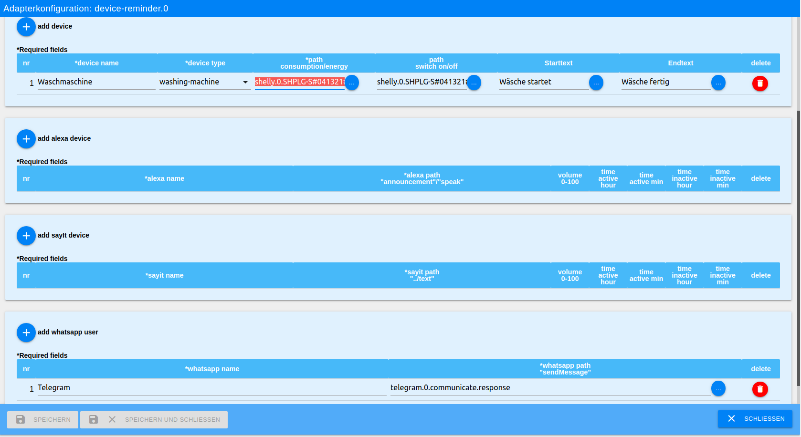Click the add device plus button
The image size is (801, 437).
coord(26,27)
